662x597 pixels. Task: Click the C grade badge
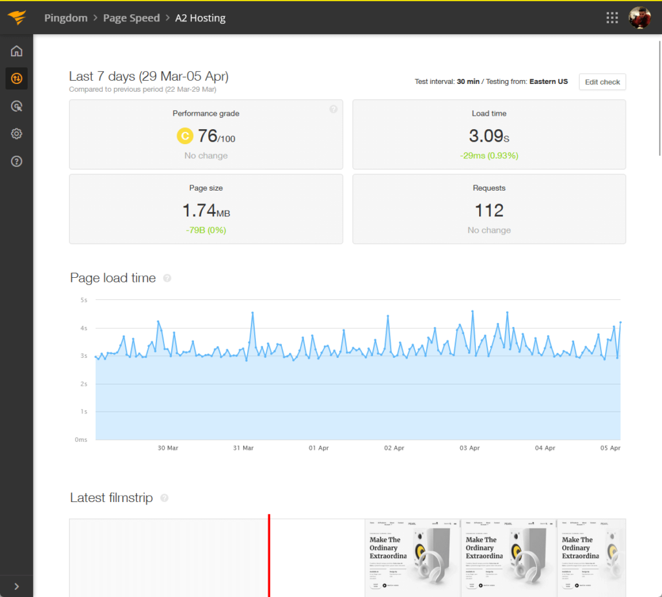185,136
